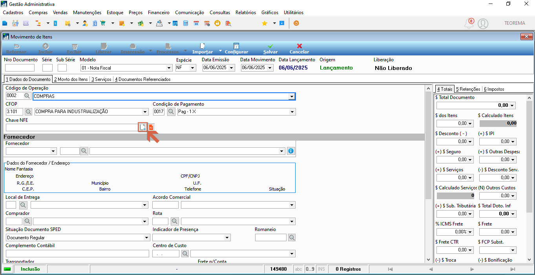The image size is (535, 275).
Task: Click the cash register toolbar icon
Action: (159, 23)
